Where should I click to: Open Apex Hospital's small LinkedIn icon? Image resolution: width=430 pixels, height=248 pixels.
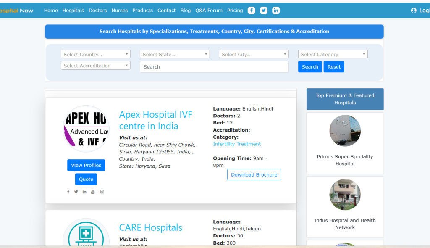point(84,192)
